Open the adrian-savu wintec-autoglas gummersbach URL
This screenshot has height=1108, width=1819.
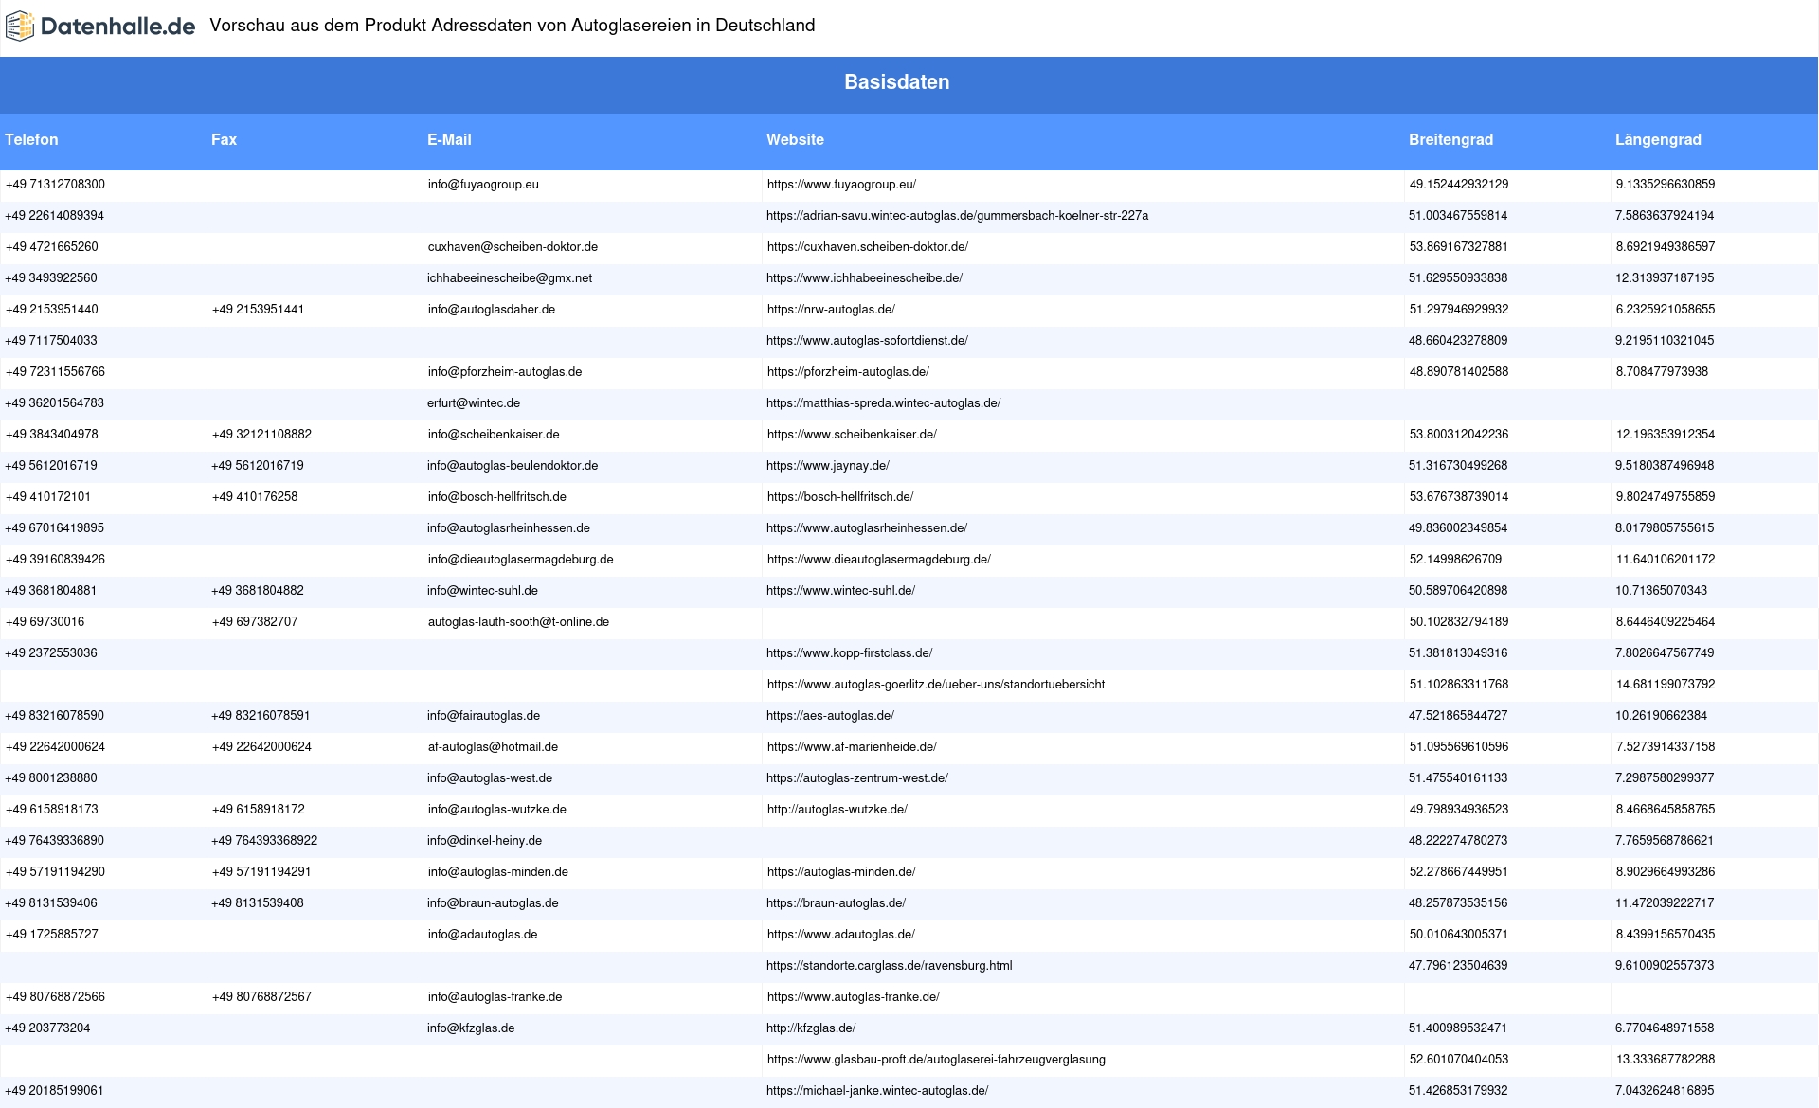[957, 216]
